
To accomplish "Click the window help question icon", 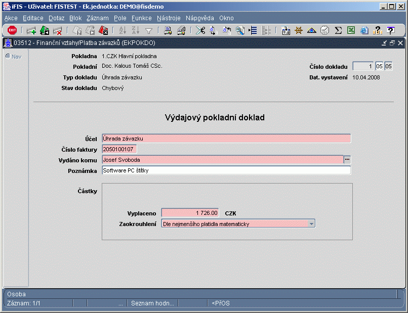I will [x=391, y=30].
